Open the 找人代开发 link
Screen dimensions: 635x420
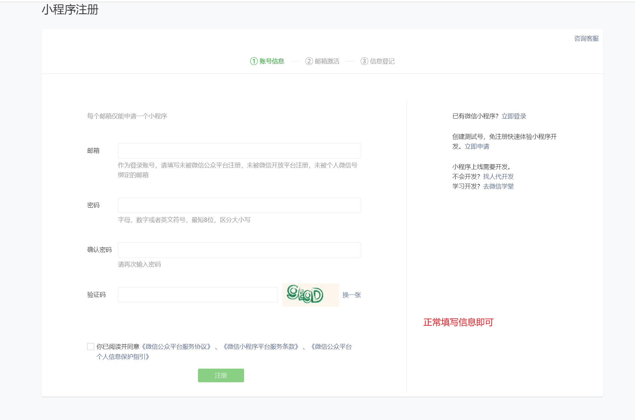coord(498,177)
